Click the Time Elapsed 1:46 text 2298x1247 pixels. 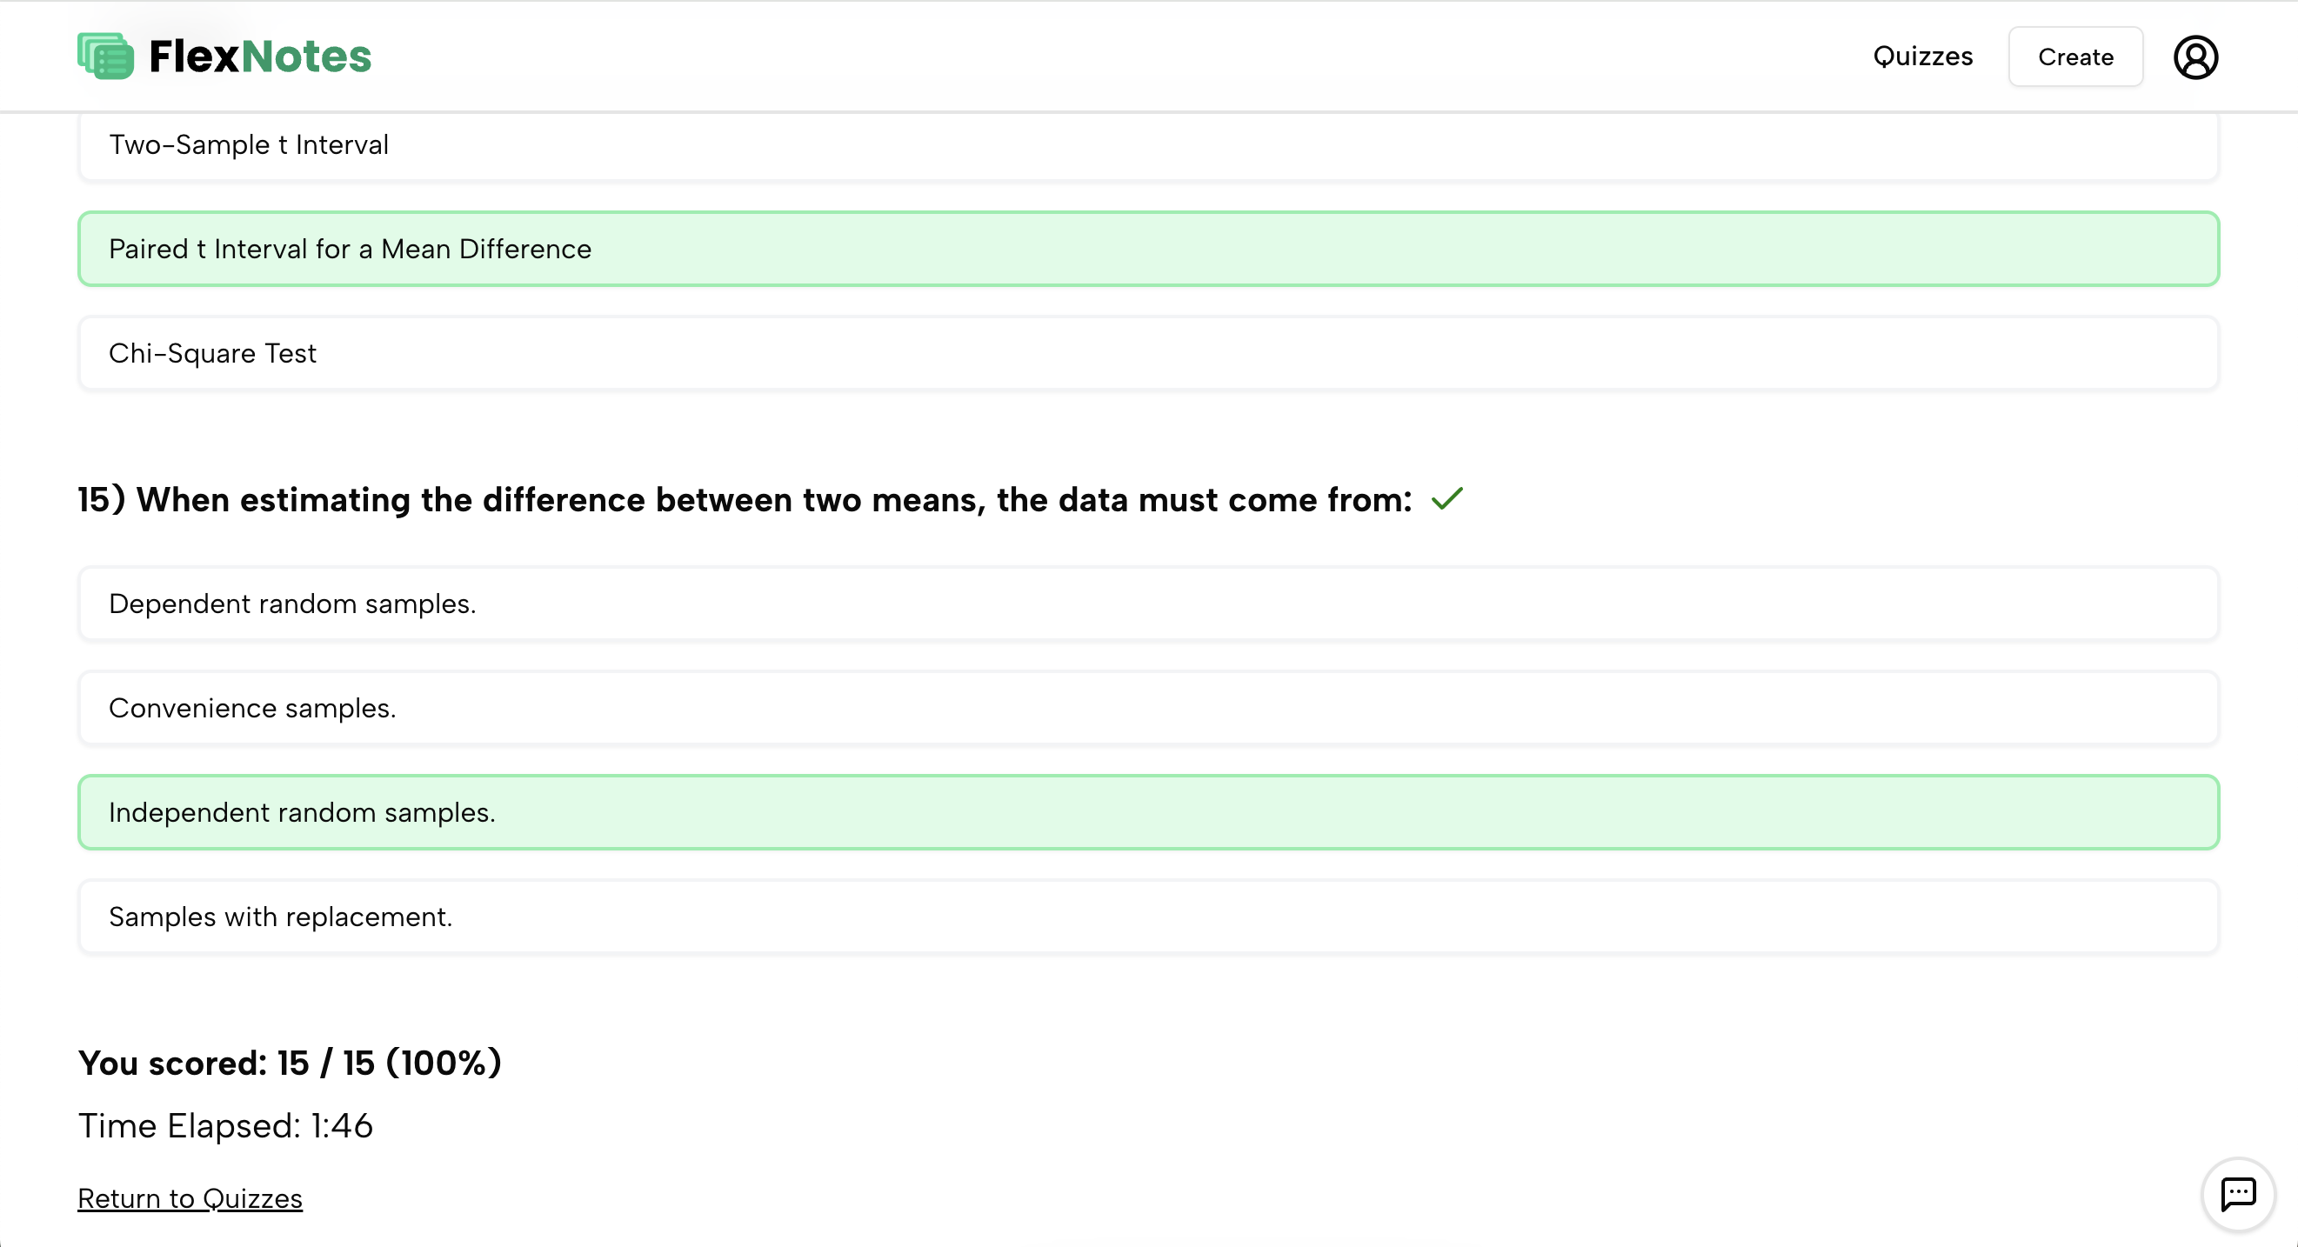(x=224, y=1125)
